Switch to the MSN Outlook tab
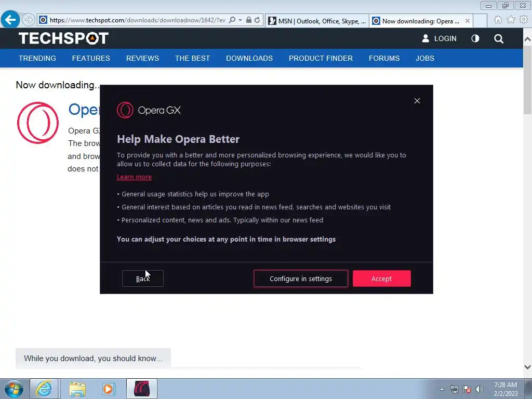Screen dimensions: 532x399 click(x=317, y=21)
